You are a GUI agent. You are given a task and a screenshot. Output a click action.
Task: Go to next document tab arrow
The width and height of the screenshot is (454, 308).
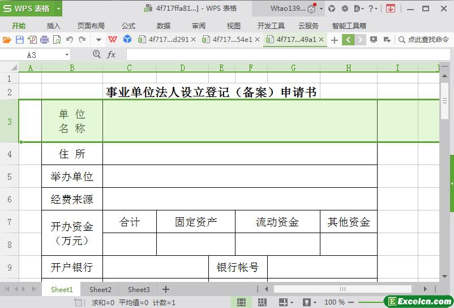[x=360, y=40]
